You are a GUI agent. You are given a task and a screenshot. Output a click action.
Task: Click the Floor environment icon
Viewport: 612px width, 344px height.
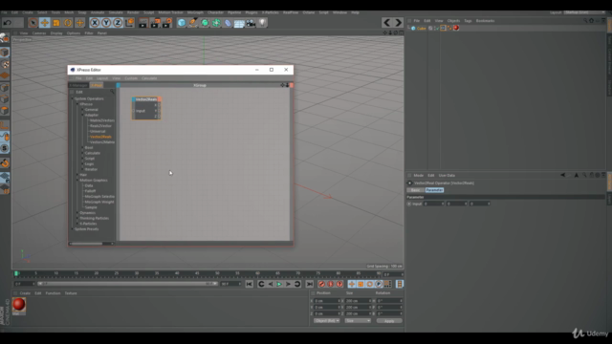tap(239, 23)
